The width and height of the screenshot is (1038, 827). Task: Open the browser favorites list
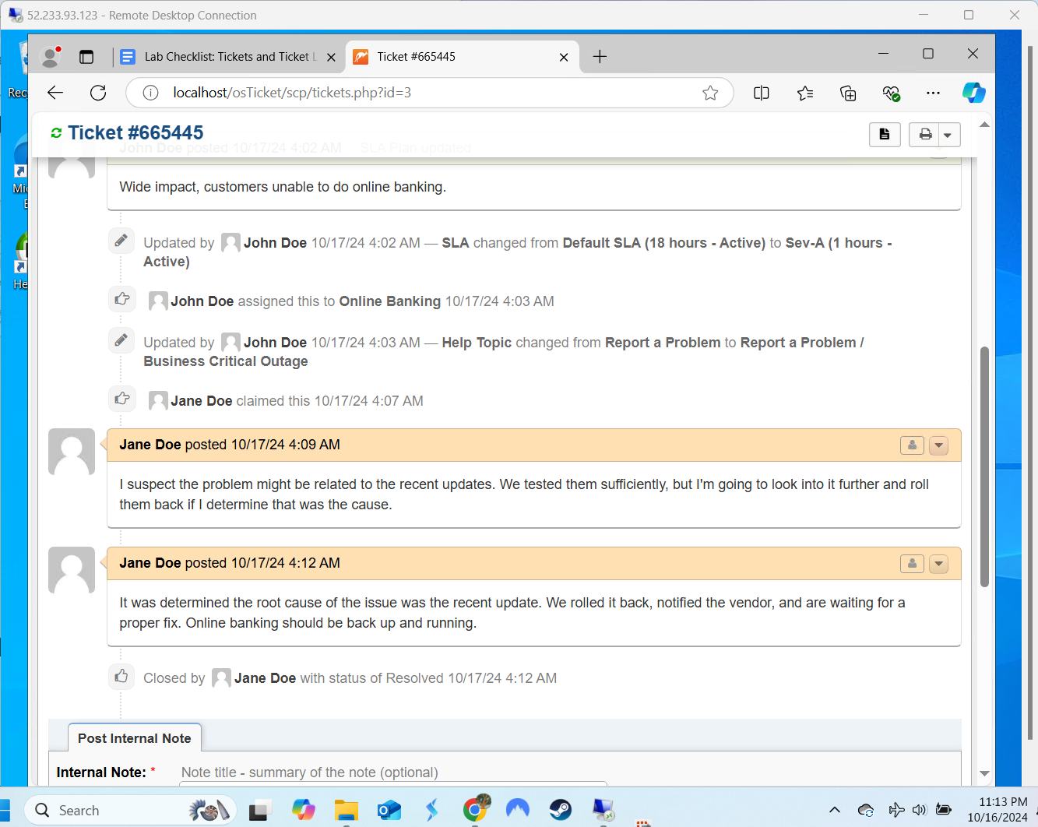[x=805, y=93]
